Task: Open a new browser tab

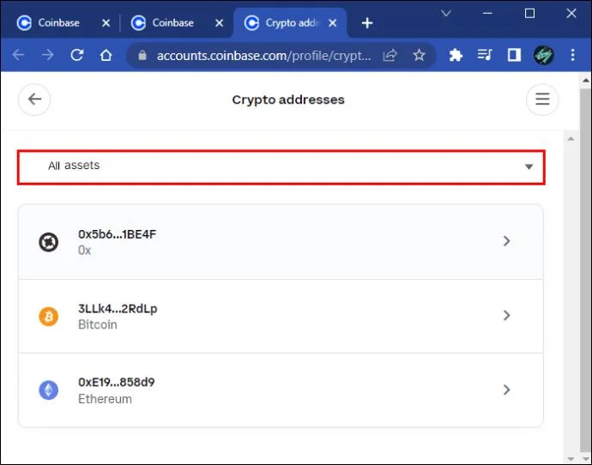Action: 367,23
